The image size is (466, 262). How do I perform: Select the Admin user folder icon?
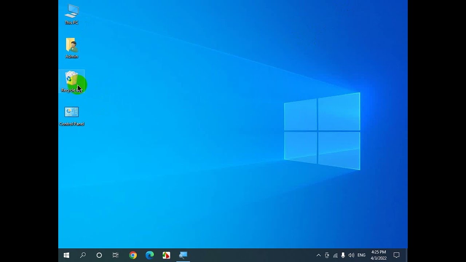click(71, 48)
